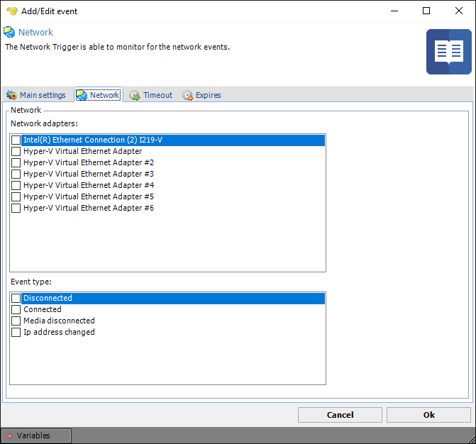
Task: Click the Network tab icon
Action: tap(82, 95)
